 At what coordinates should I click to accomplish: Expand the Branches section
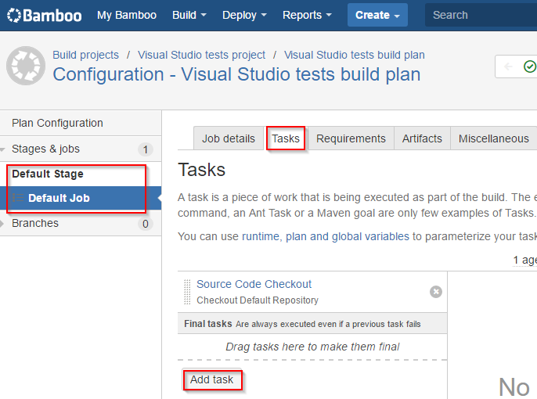point(2,224)
